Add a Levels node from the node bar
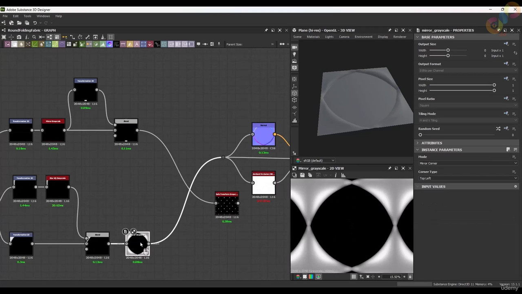 tap(103, 44)
